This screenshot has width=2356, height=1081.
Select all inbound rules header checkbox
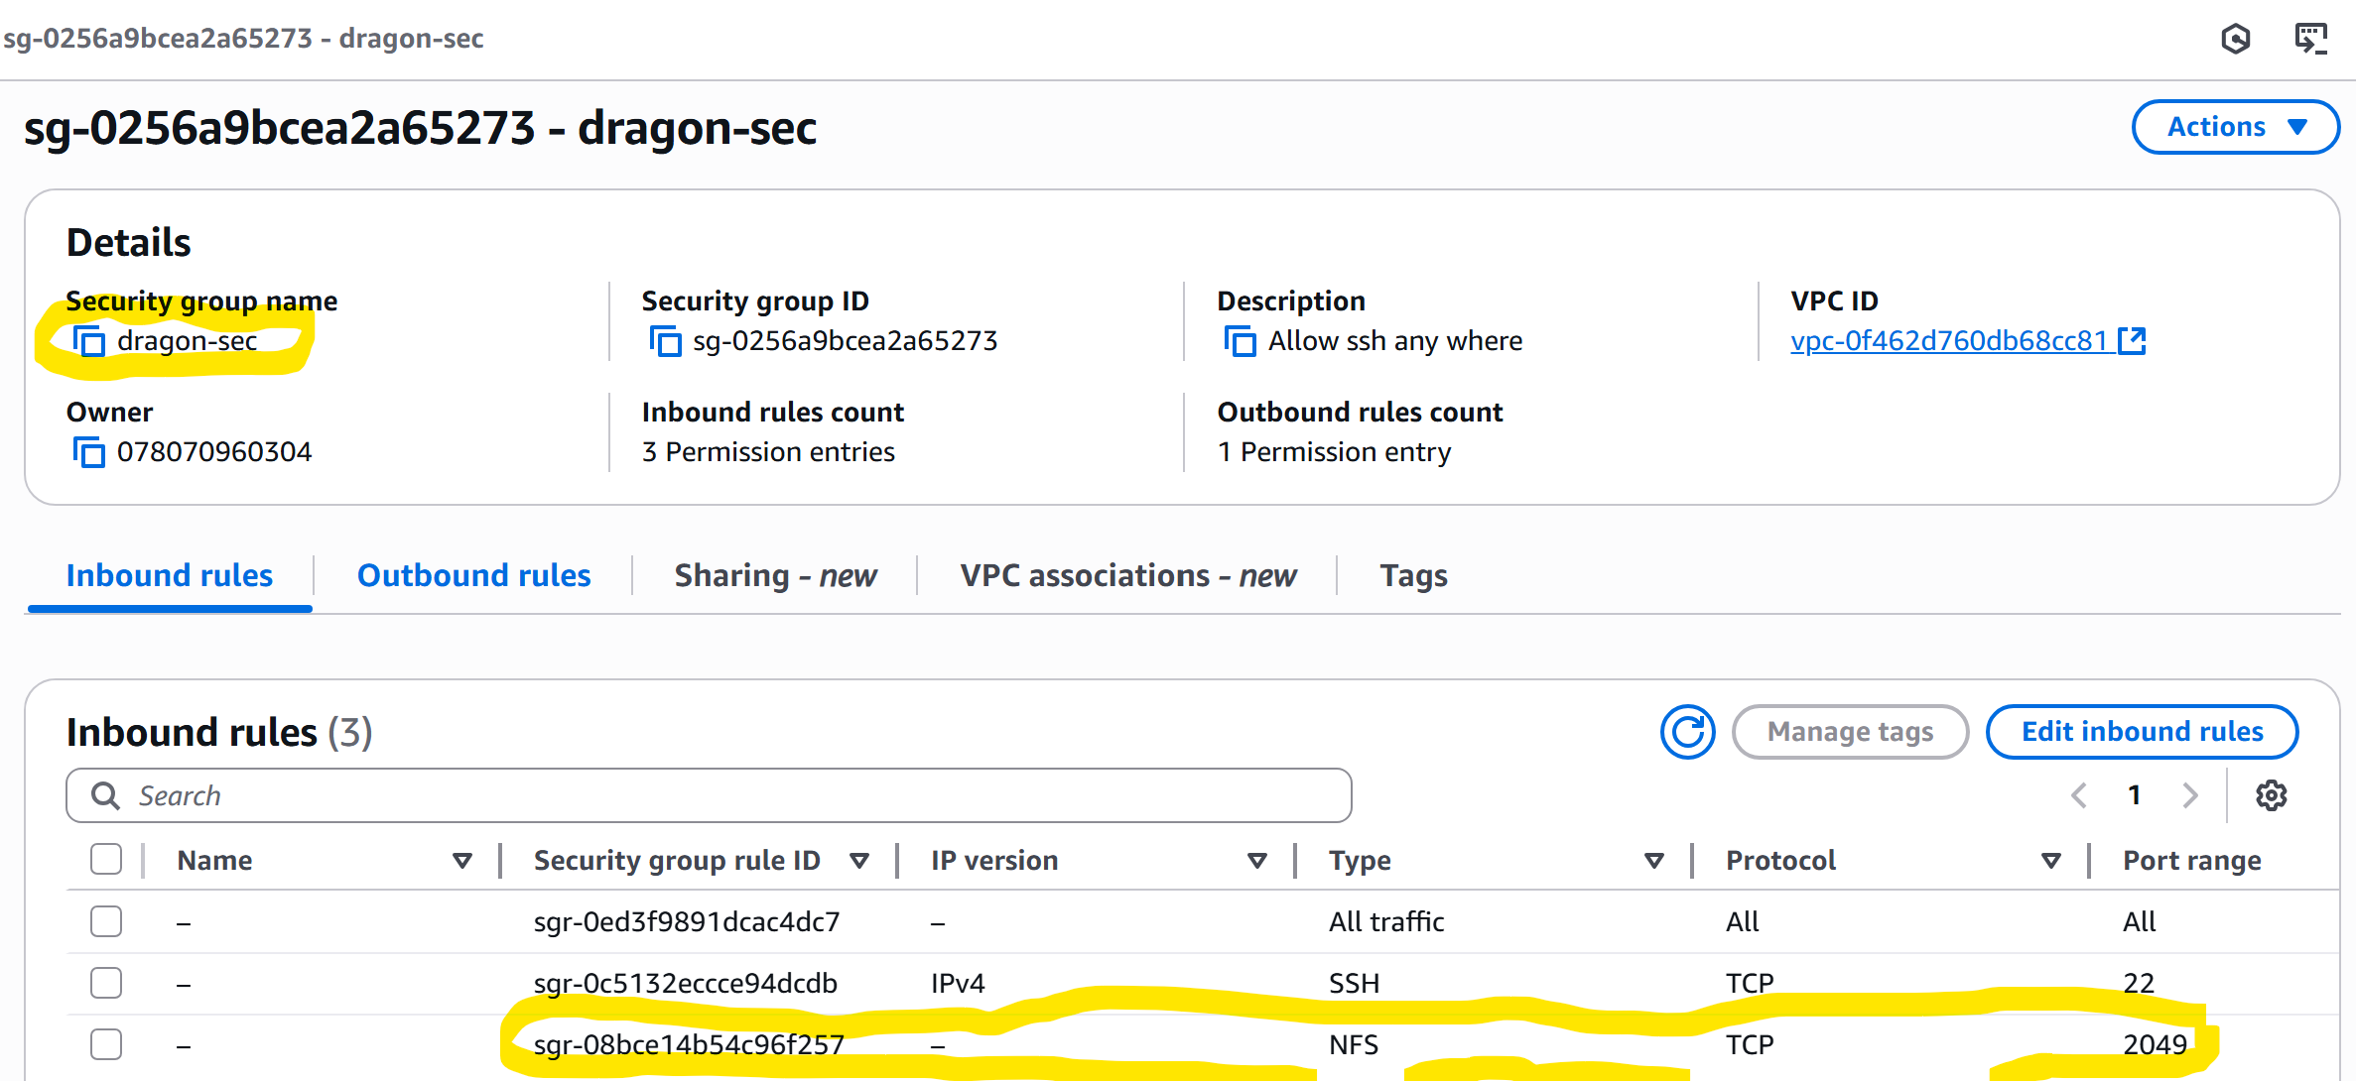tap(106, 859)
